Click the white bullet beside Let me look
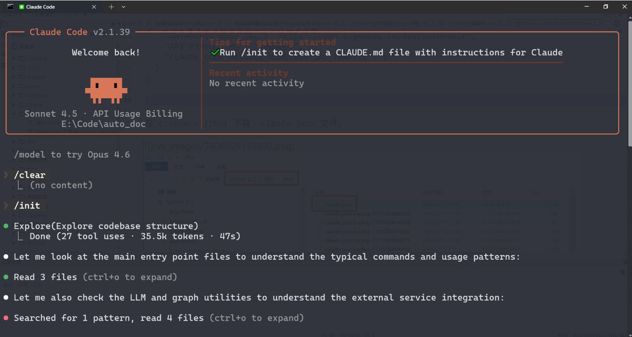 point(6,257)
